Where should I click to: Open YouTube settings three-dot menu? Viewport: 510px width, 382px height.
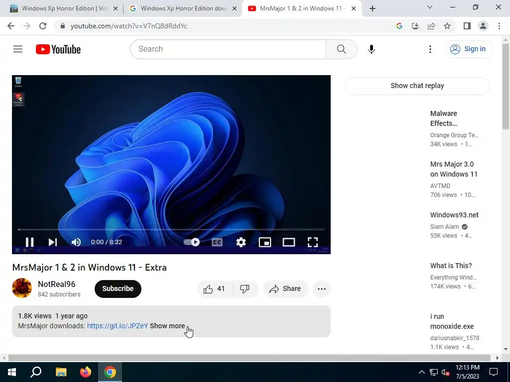coord(430,49)
